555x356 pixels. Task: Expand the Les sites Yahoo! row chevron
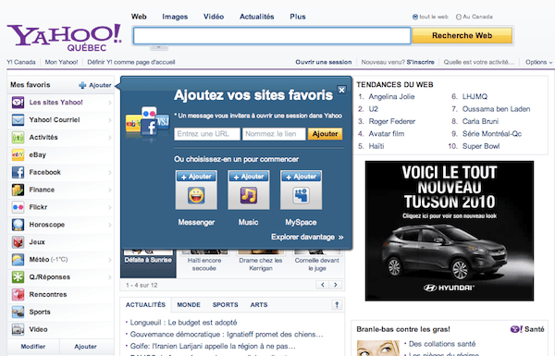tap(110, 103)
